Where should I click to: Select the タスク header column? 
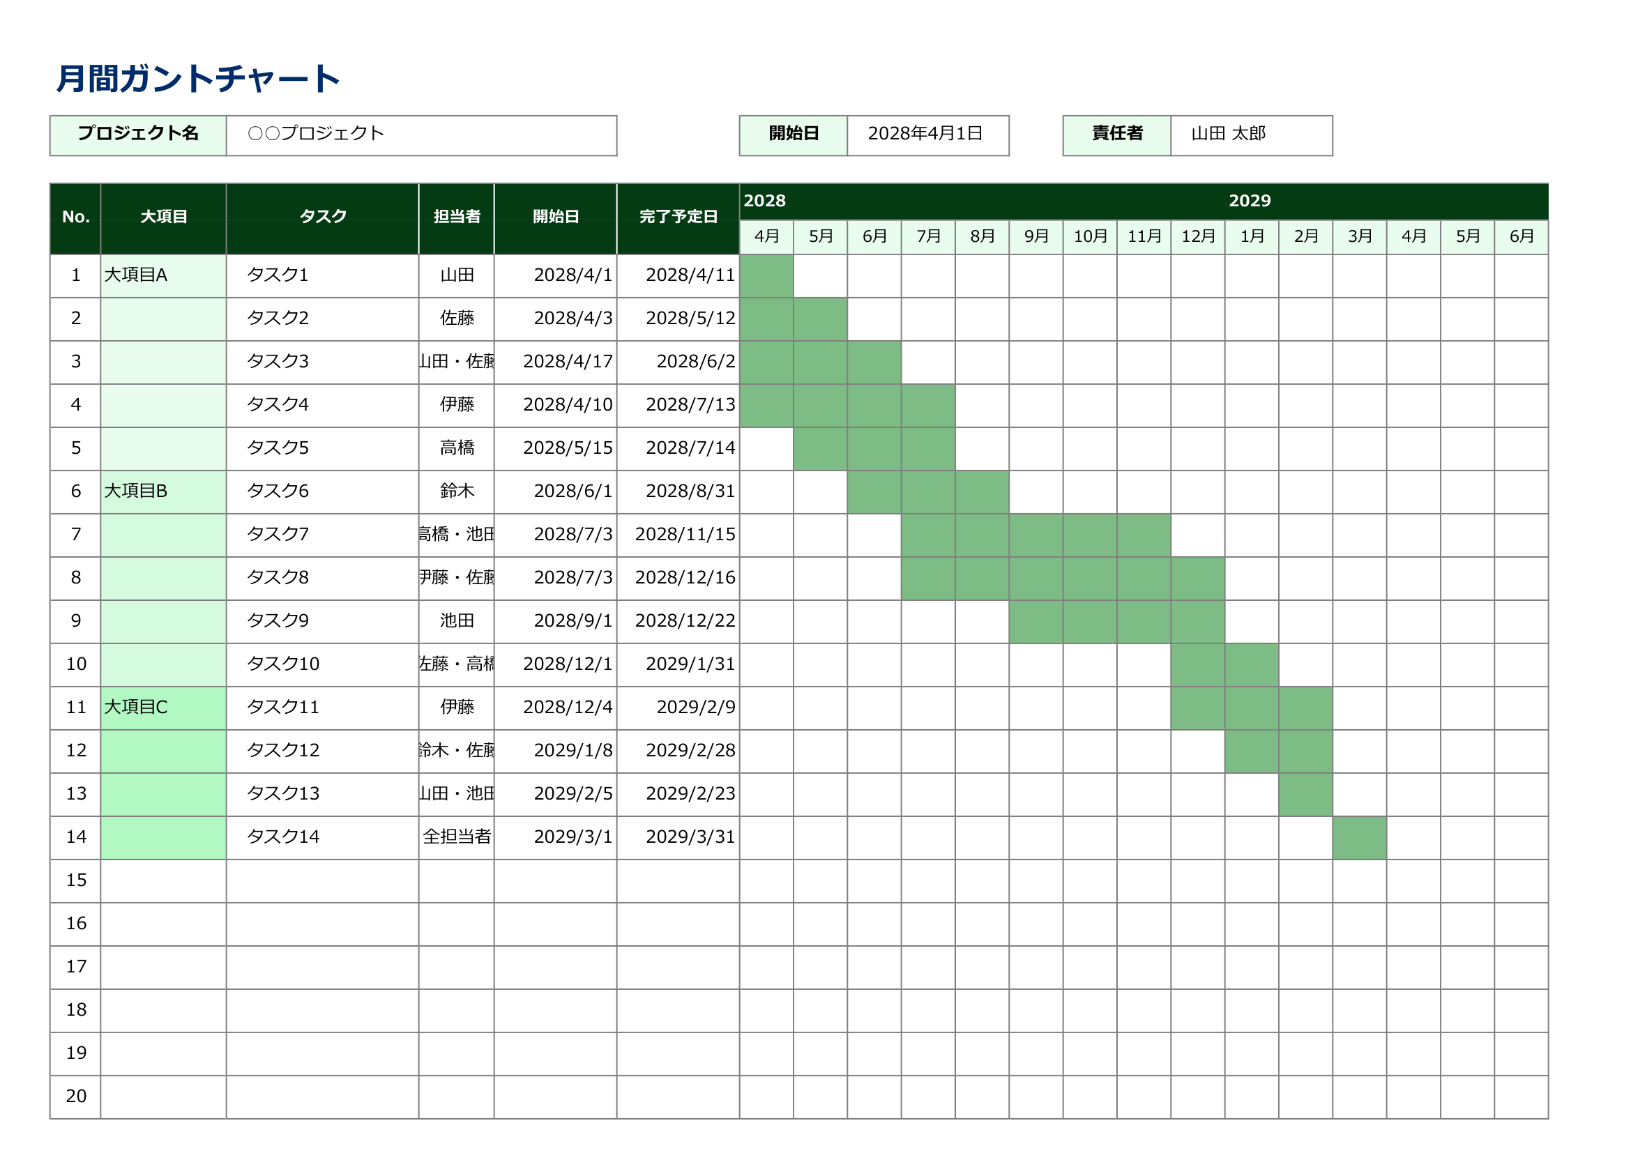tap(323, 217)
